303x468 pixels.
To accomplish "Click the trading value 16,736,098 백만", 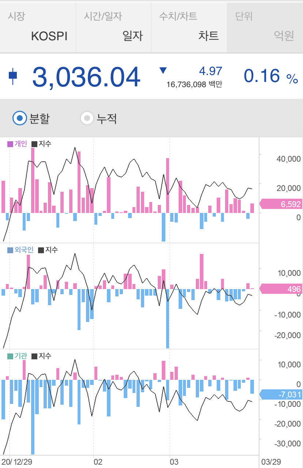I will (194, 85).
